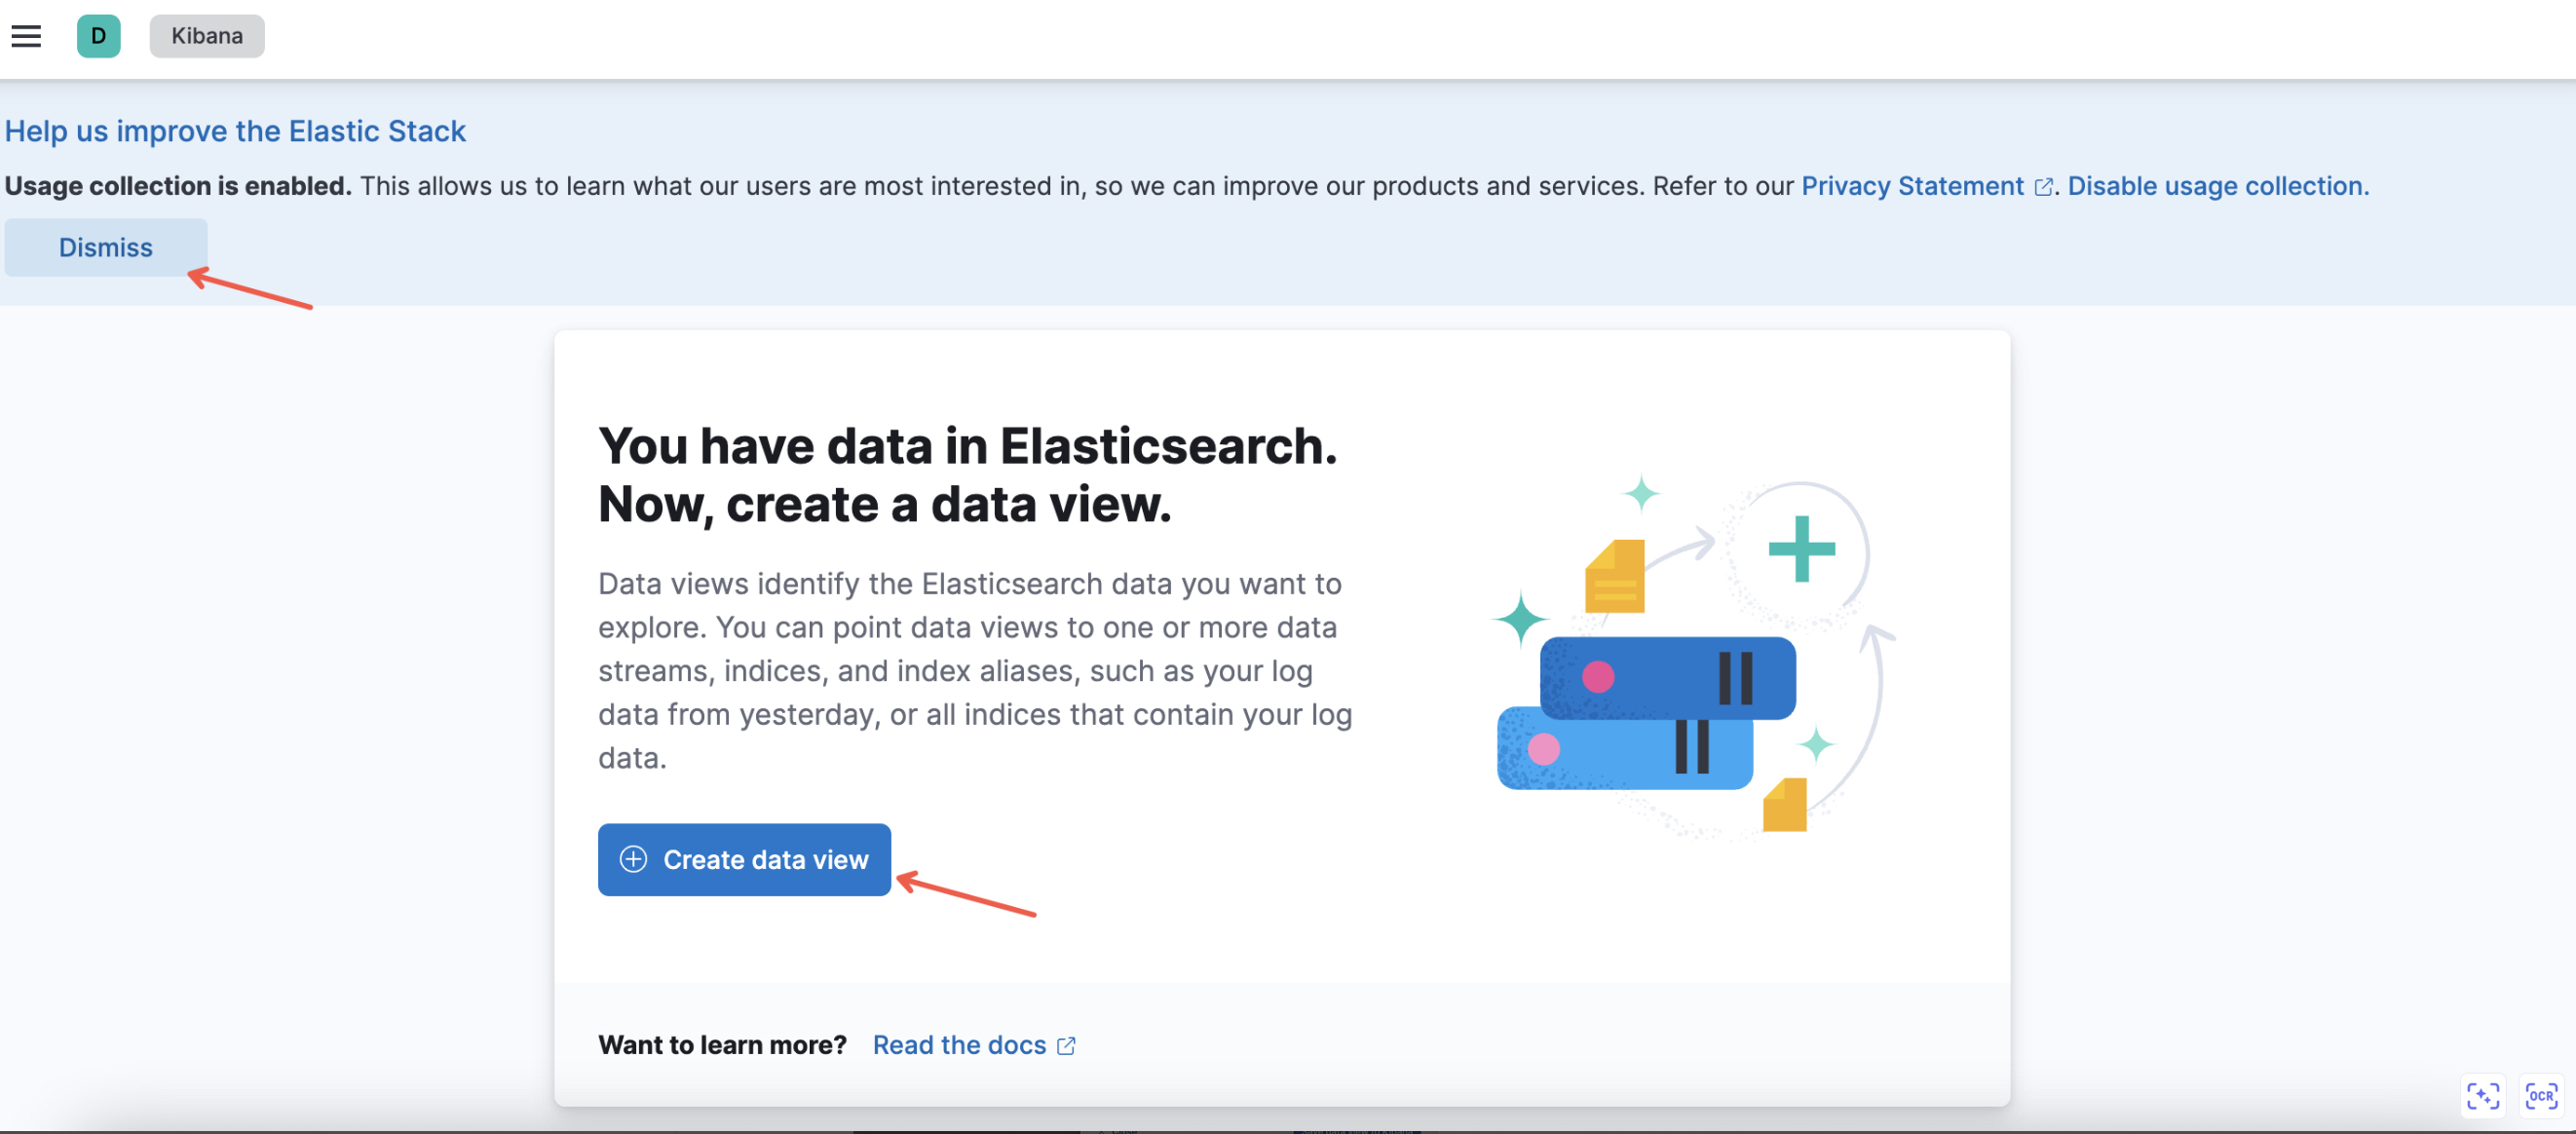Click the Want to learn more? text
Image resolution: width=2576 pixels, height=1134 pixels.
pyautogui.click(x=722, y=1044)
